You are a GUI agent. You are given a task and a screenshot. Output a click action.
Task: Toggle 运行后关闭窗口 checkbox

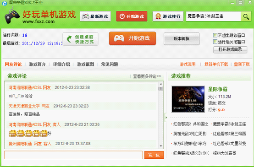tap(215, 42)
